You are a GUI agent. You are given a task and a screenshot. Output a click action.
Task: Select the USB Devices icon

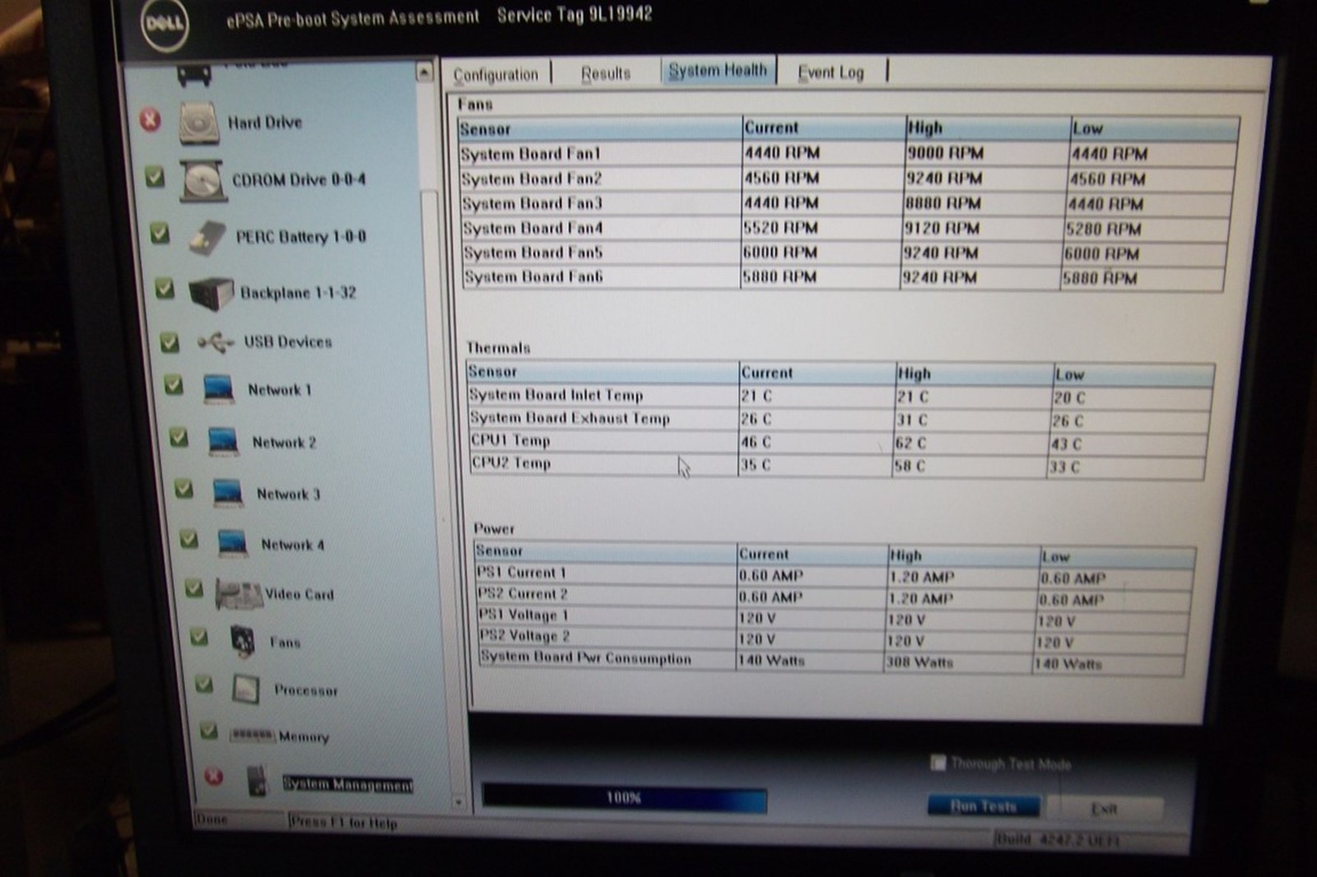pyautogui.click(x=216, y=342)
